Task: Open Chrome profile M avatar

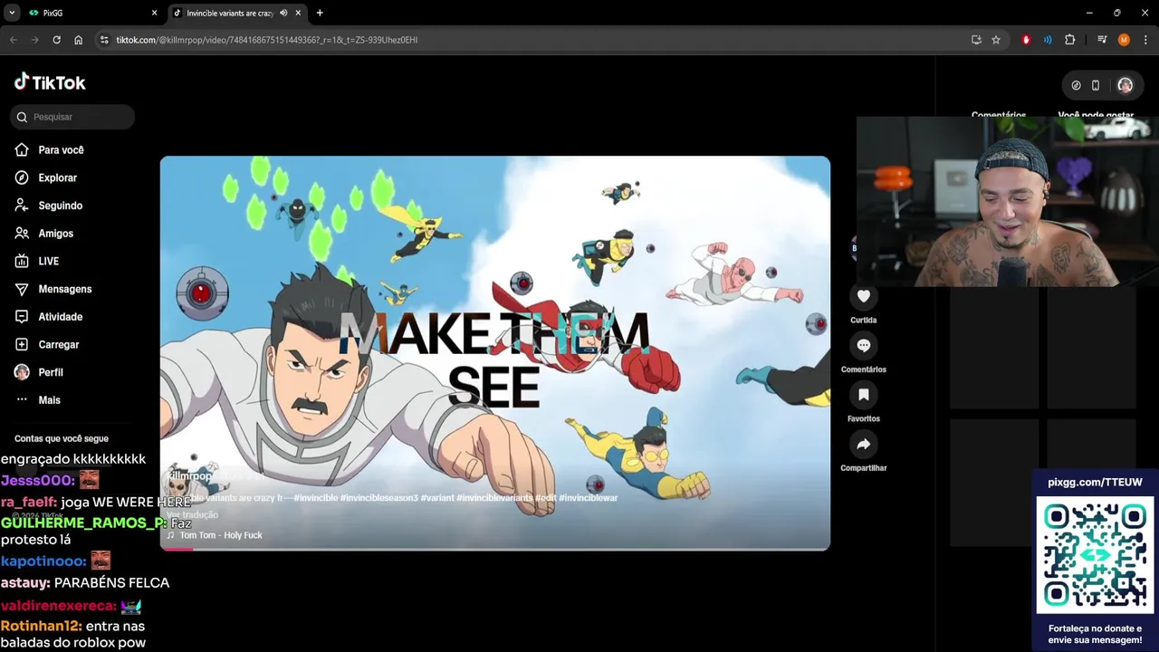Action: [1124, 40]
